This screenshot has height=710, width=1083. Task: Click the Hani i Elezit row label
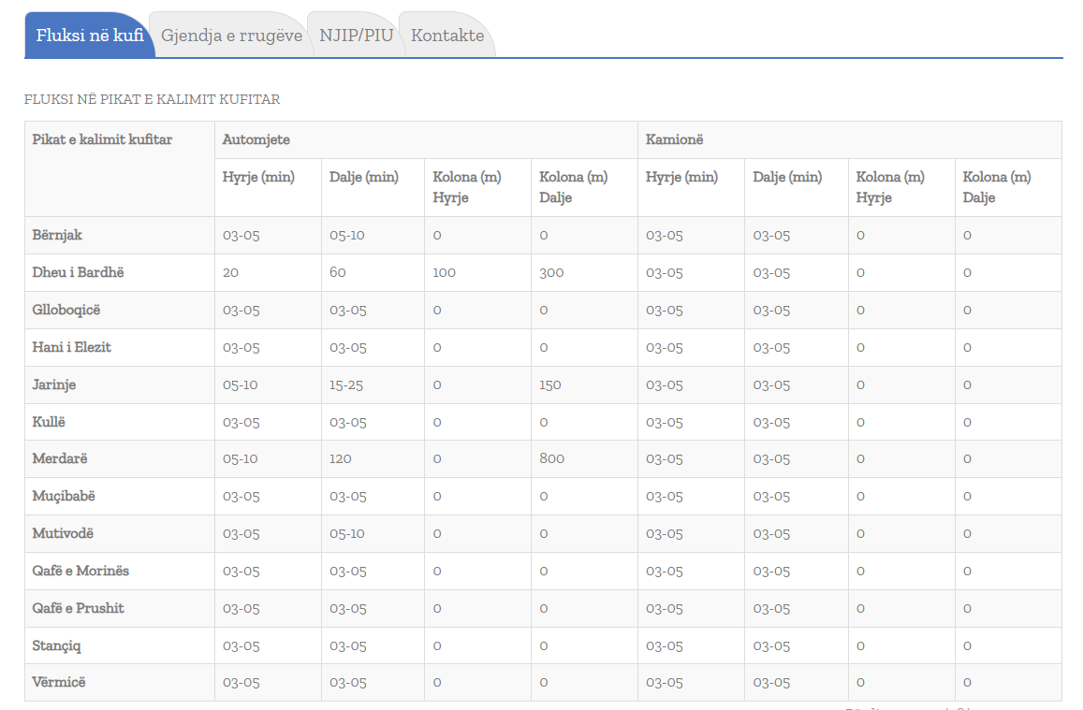pos(72,347)
